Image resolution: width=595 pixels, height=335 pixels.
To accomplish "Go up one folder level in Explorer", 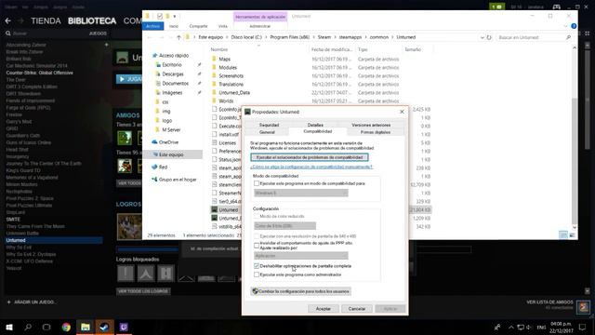I will click(178, 37).
